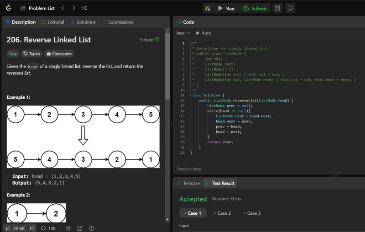This screenshot has height=232, width=365.
Task: Click code line 20 return prev
Action: (220, 142)
